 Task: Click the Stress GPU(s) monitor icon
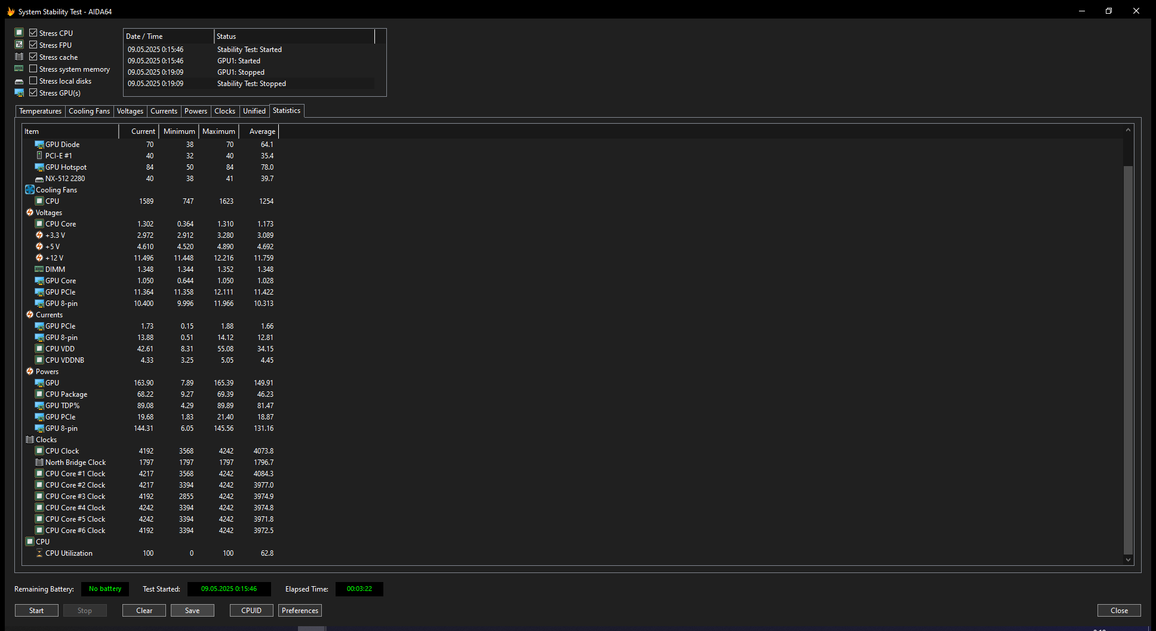click(19, 93)
